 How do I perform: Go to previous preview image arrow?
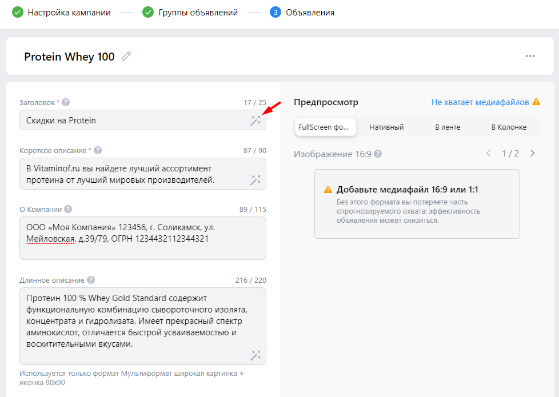(488, 153)
